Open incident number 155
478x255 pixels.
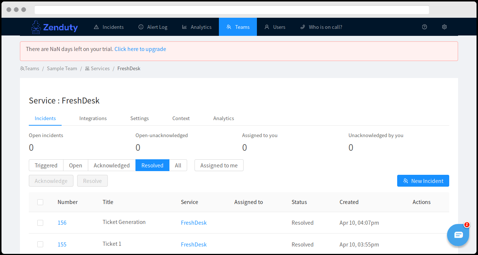[x=62, y=244]
